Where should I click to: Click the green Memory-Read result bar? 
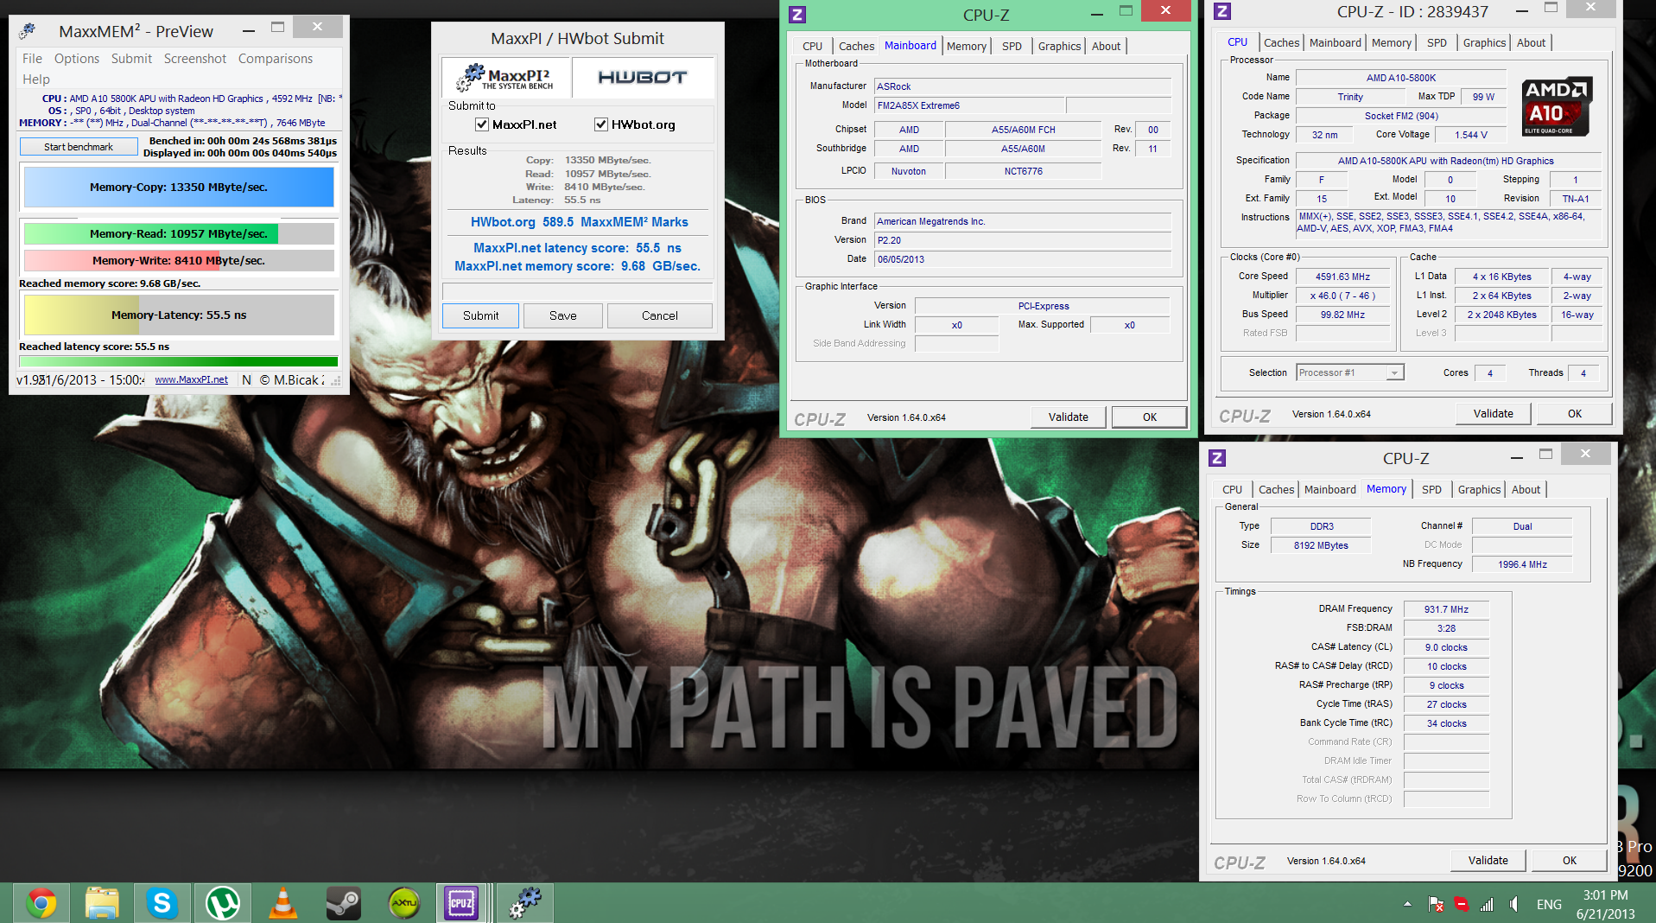coord(179,233)
